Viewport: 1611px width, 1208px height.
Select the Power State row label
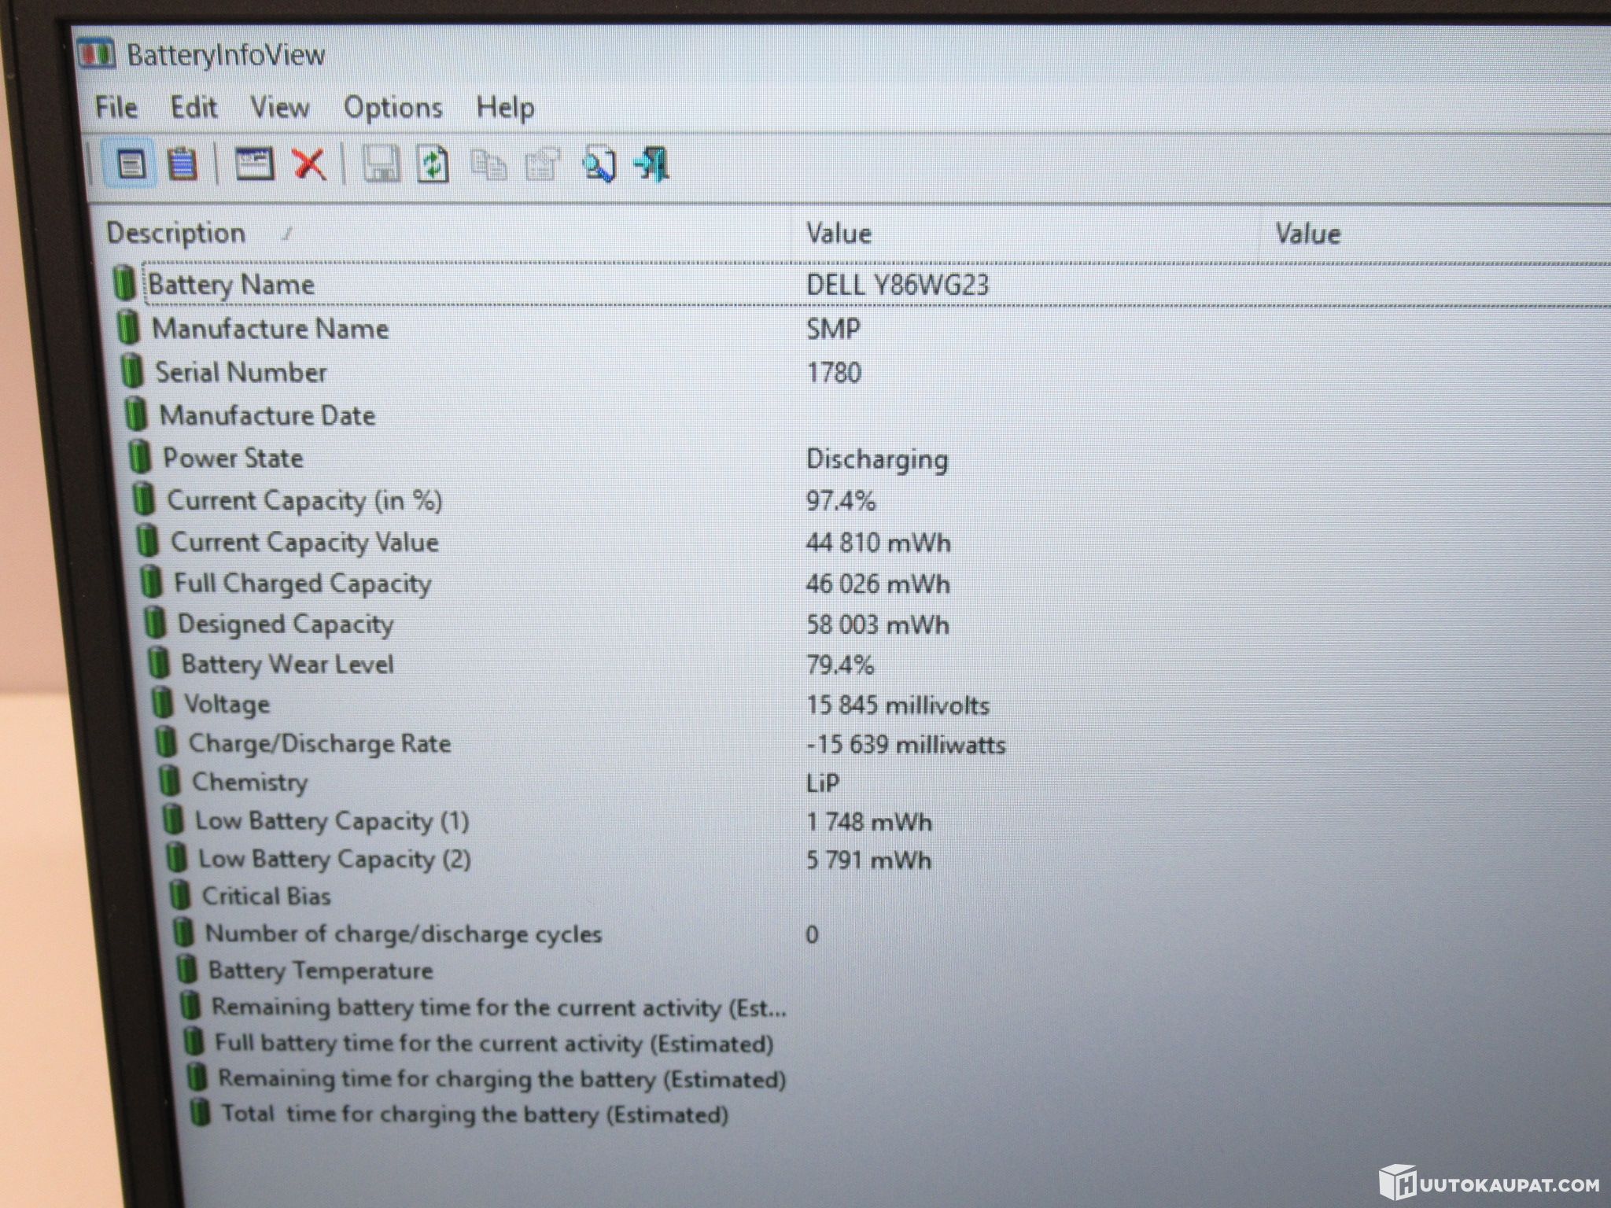(233, 458)
